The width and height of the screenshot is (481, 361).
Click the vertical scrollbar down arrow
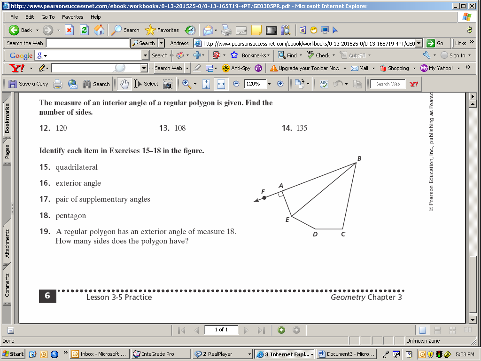473,320
